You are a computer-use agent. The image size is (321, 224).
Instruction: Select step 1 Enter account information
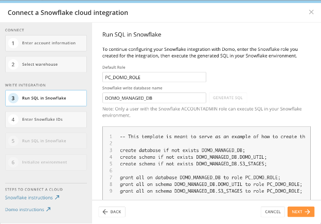click(x=46, y=43)
